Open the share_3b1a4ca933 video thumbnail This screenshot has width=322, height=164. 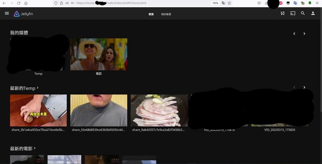(38, 111)
